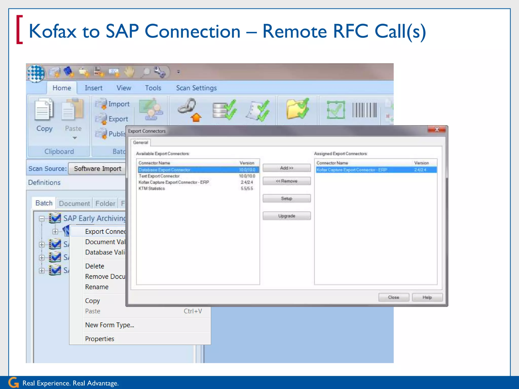Image resolution: width=519 pixels, height=389 pixels.
Task: Select the Document definitions tab
Action: (74, 204)
